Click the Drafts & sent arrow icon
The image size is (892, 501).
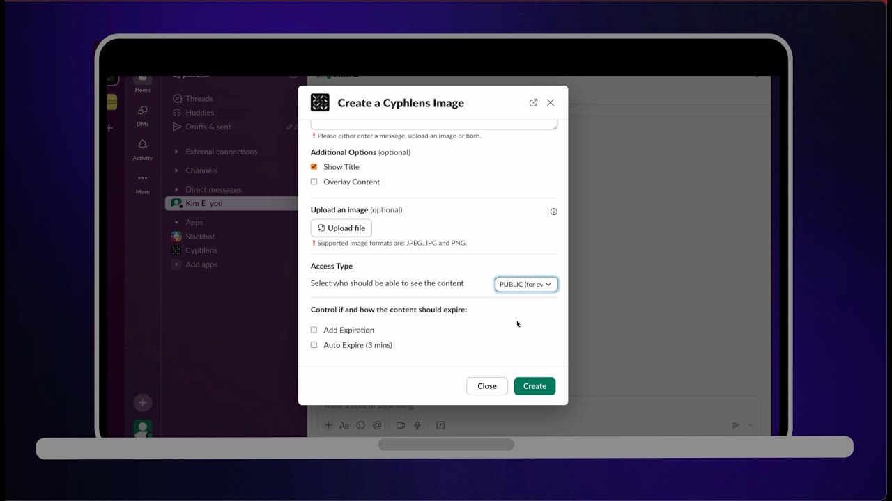tap(177, 127)
